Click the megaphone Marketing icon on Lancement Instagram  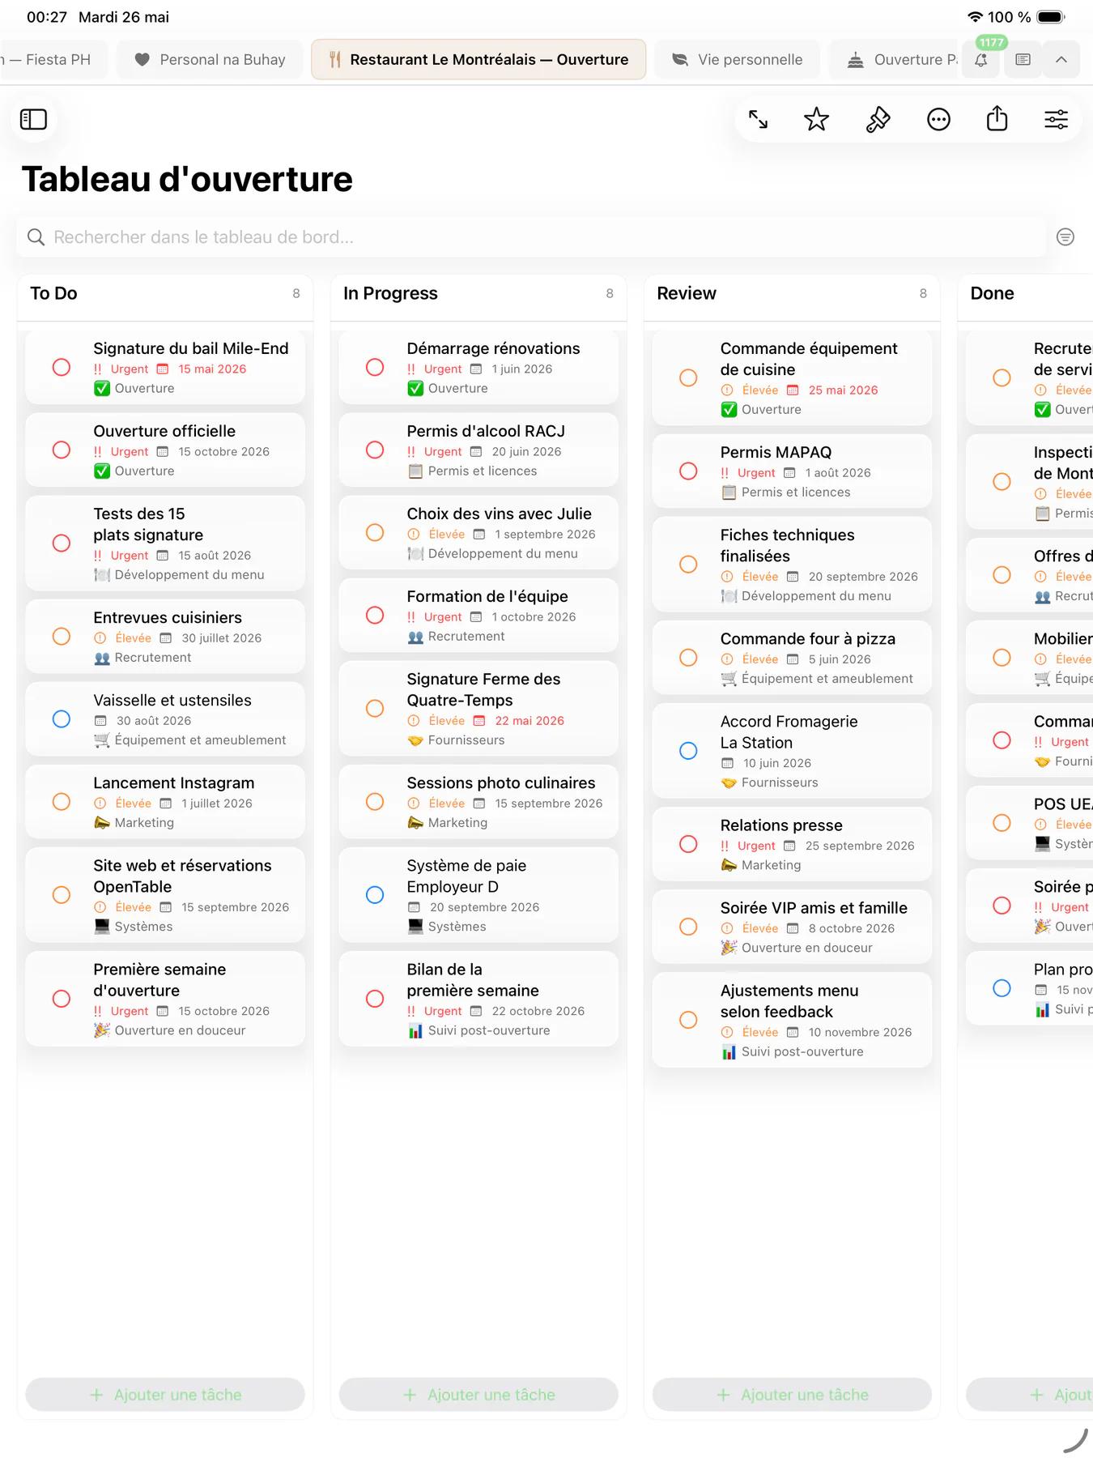point(102,823)
